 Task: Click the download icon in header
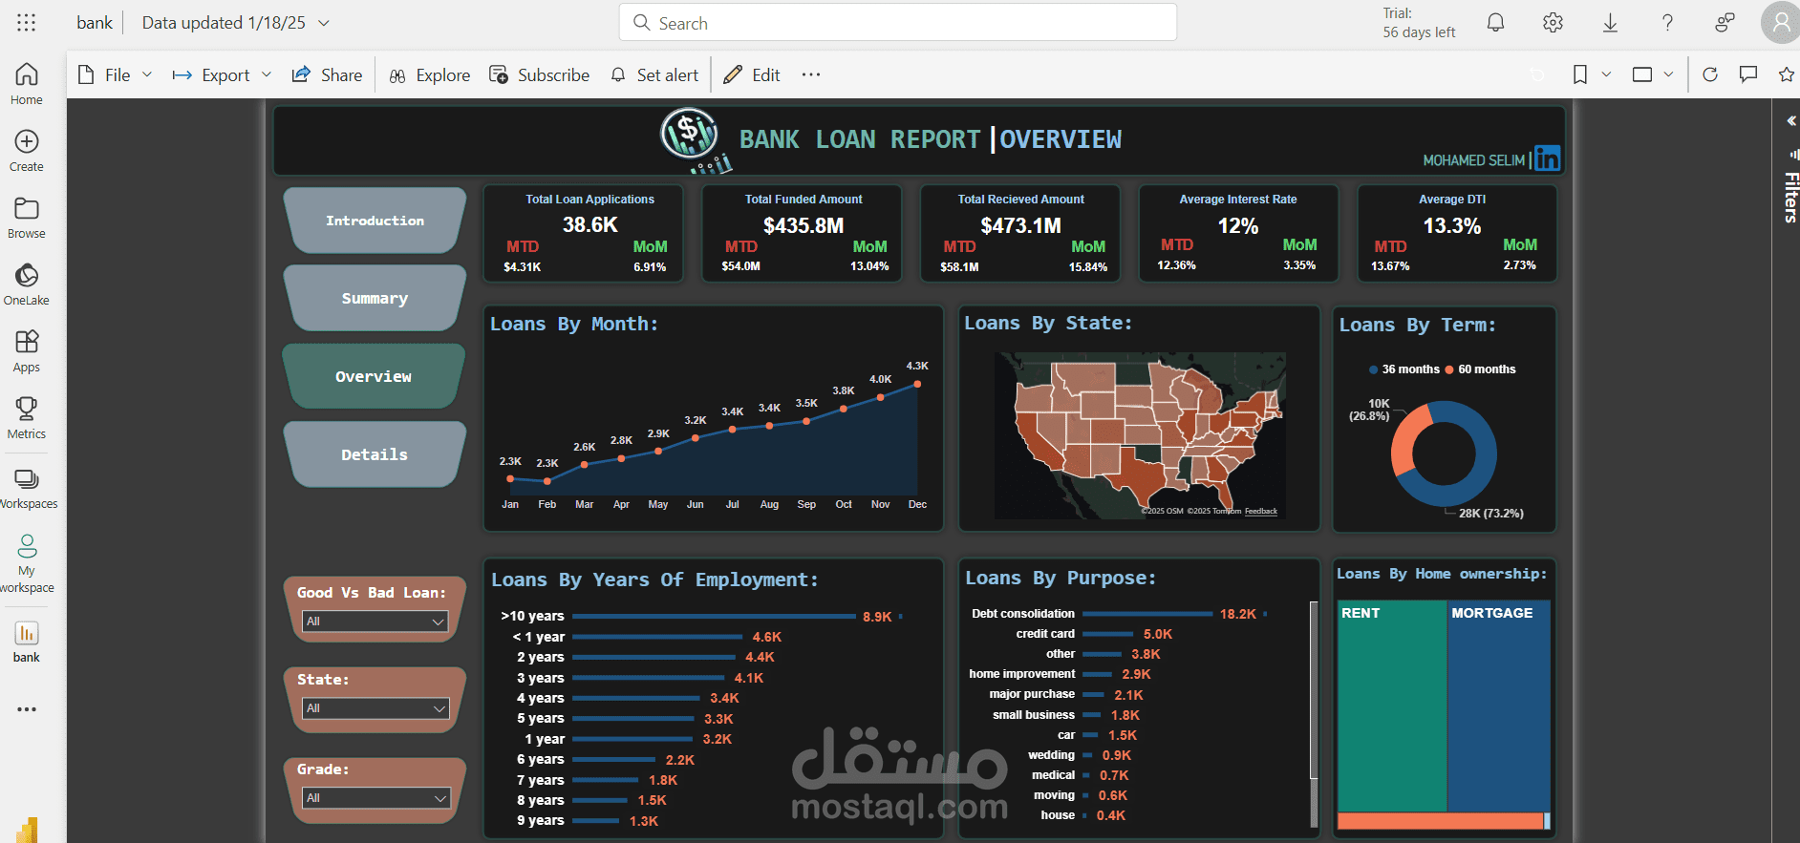tap(1610, 23)
